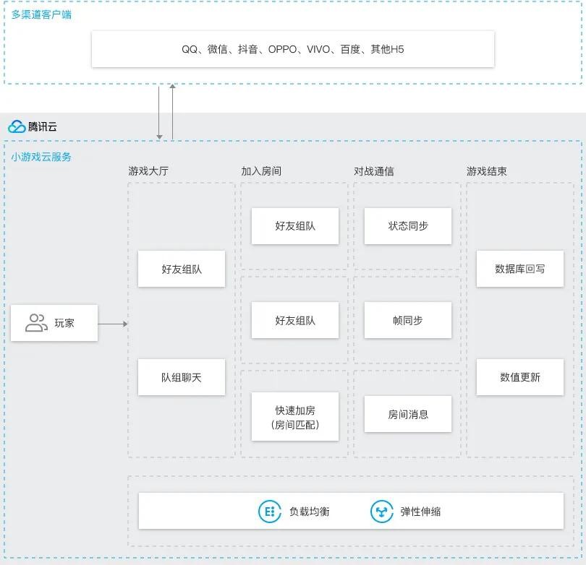This screenshot has height=565, width=586.
Task: Select the 游戏结束 column header
Action: pos(487,171)
